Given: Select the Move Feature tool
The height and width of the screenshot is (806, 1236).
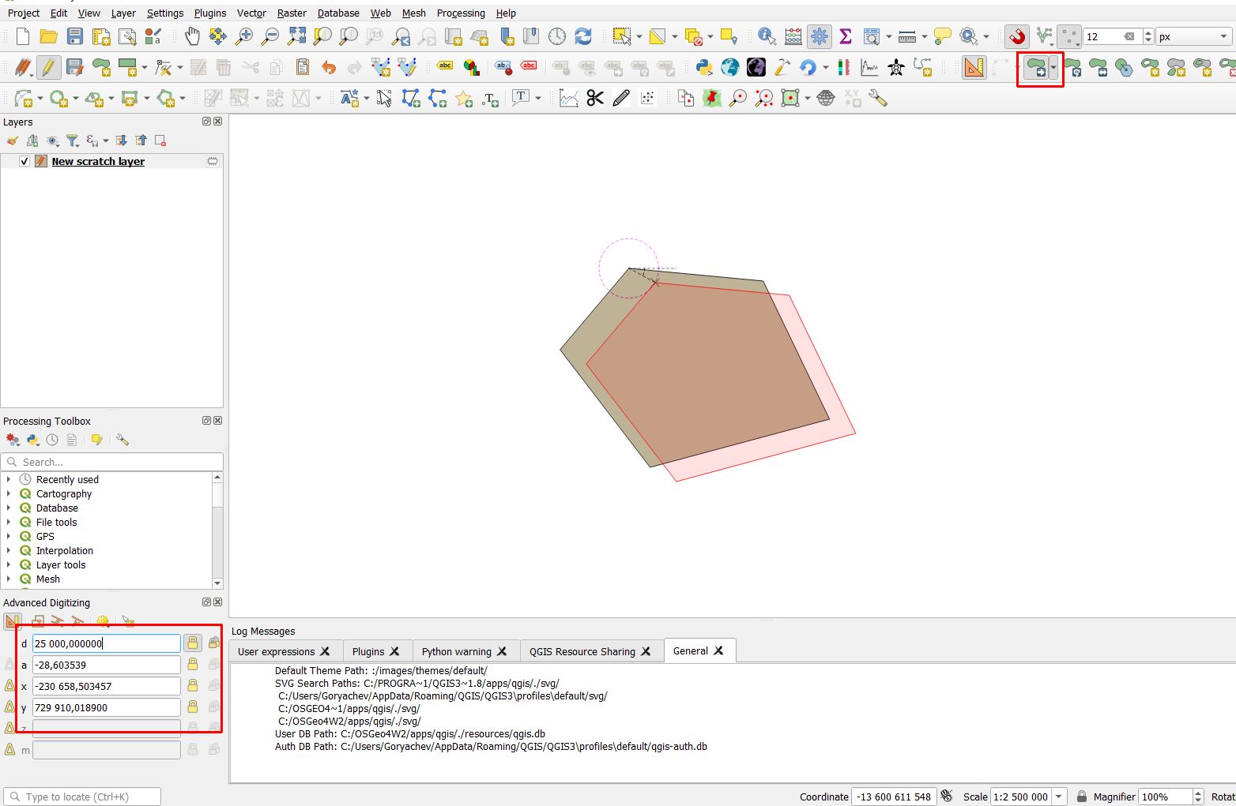Looking at the screenshot, I should click(1035, 69).
